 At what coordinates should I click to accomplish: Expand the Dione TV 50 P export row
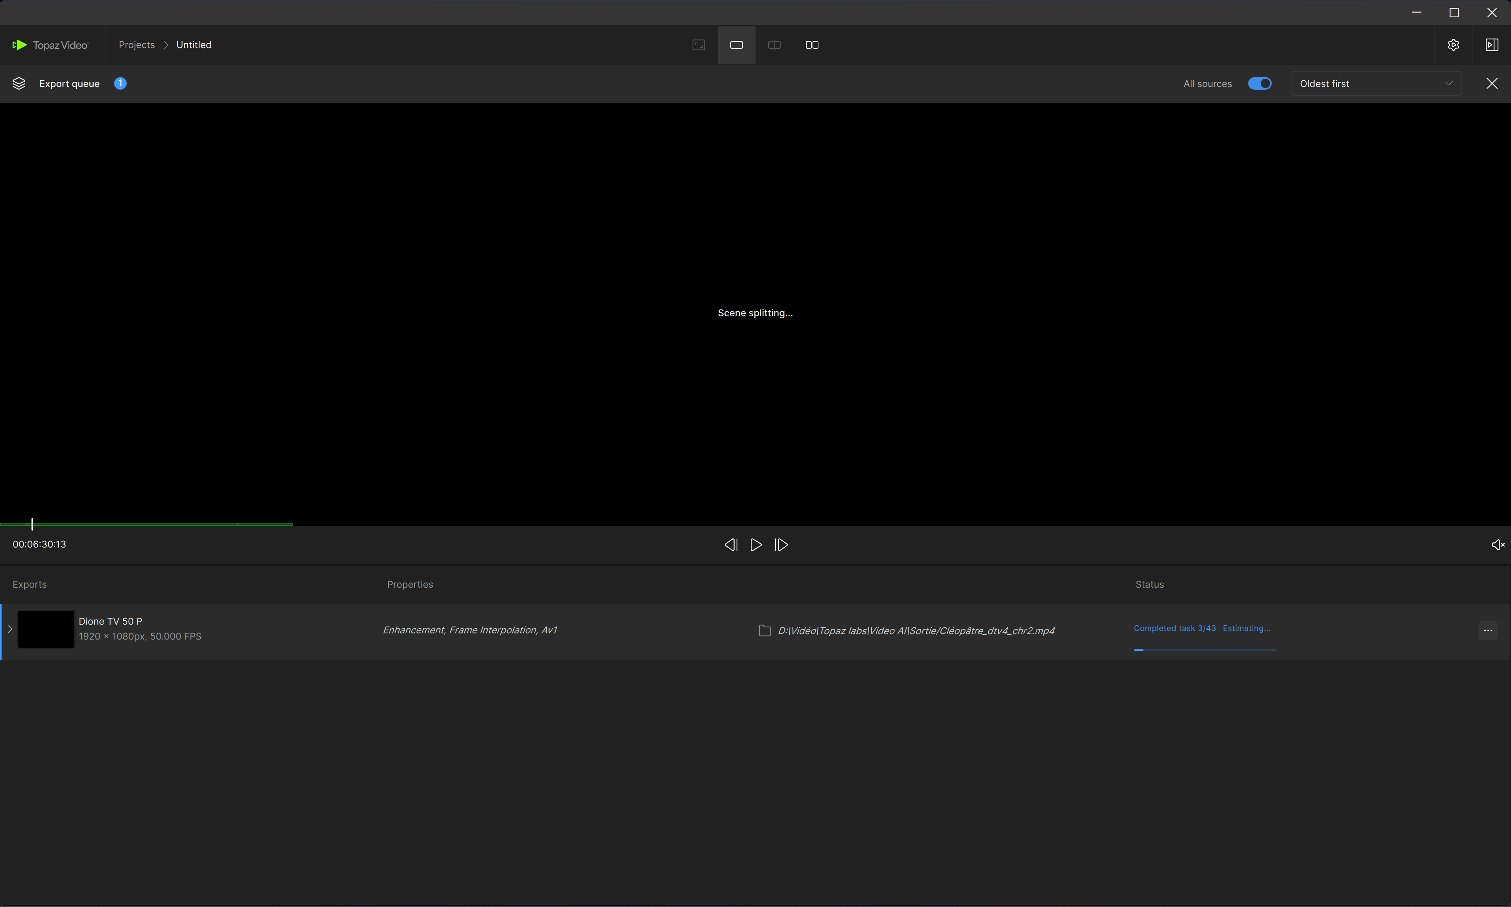pyautogui.click(x=10, y=629)
